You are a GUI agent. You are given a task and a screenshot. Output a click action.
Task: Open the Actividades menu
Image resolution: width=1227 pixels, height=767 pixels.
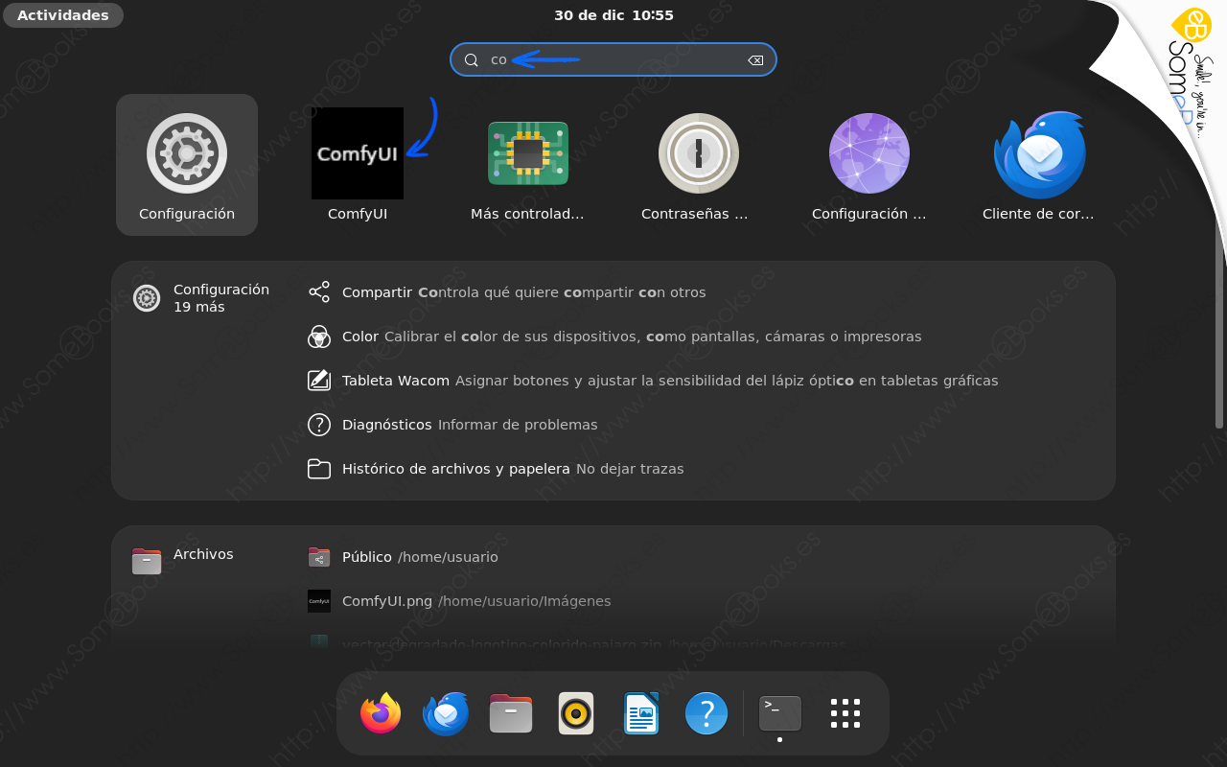(62, 14)
